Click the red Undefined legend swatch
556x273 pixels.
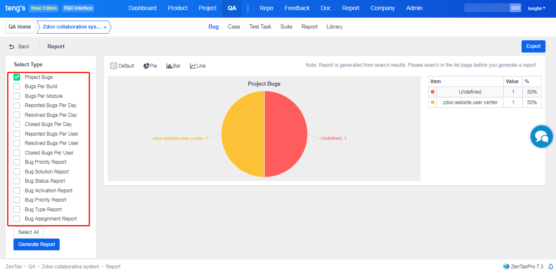pos(432,92)
